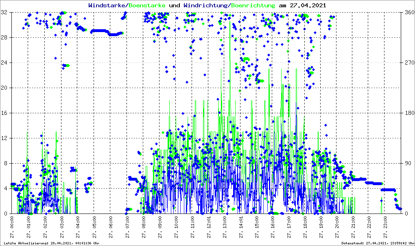Viewport: 415px width, 246px height.
Task: Select the '20' label on the wind speed axis
Action: [x=4, y=88]
